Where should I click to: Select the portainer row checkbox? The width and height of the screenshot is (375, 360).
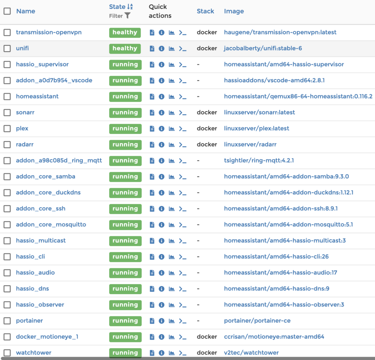pyautogui.click(x=7, y=321)
